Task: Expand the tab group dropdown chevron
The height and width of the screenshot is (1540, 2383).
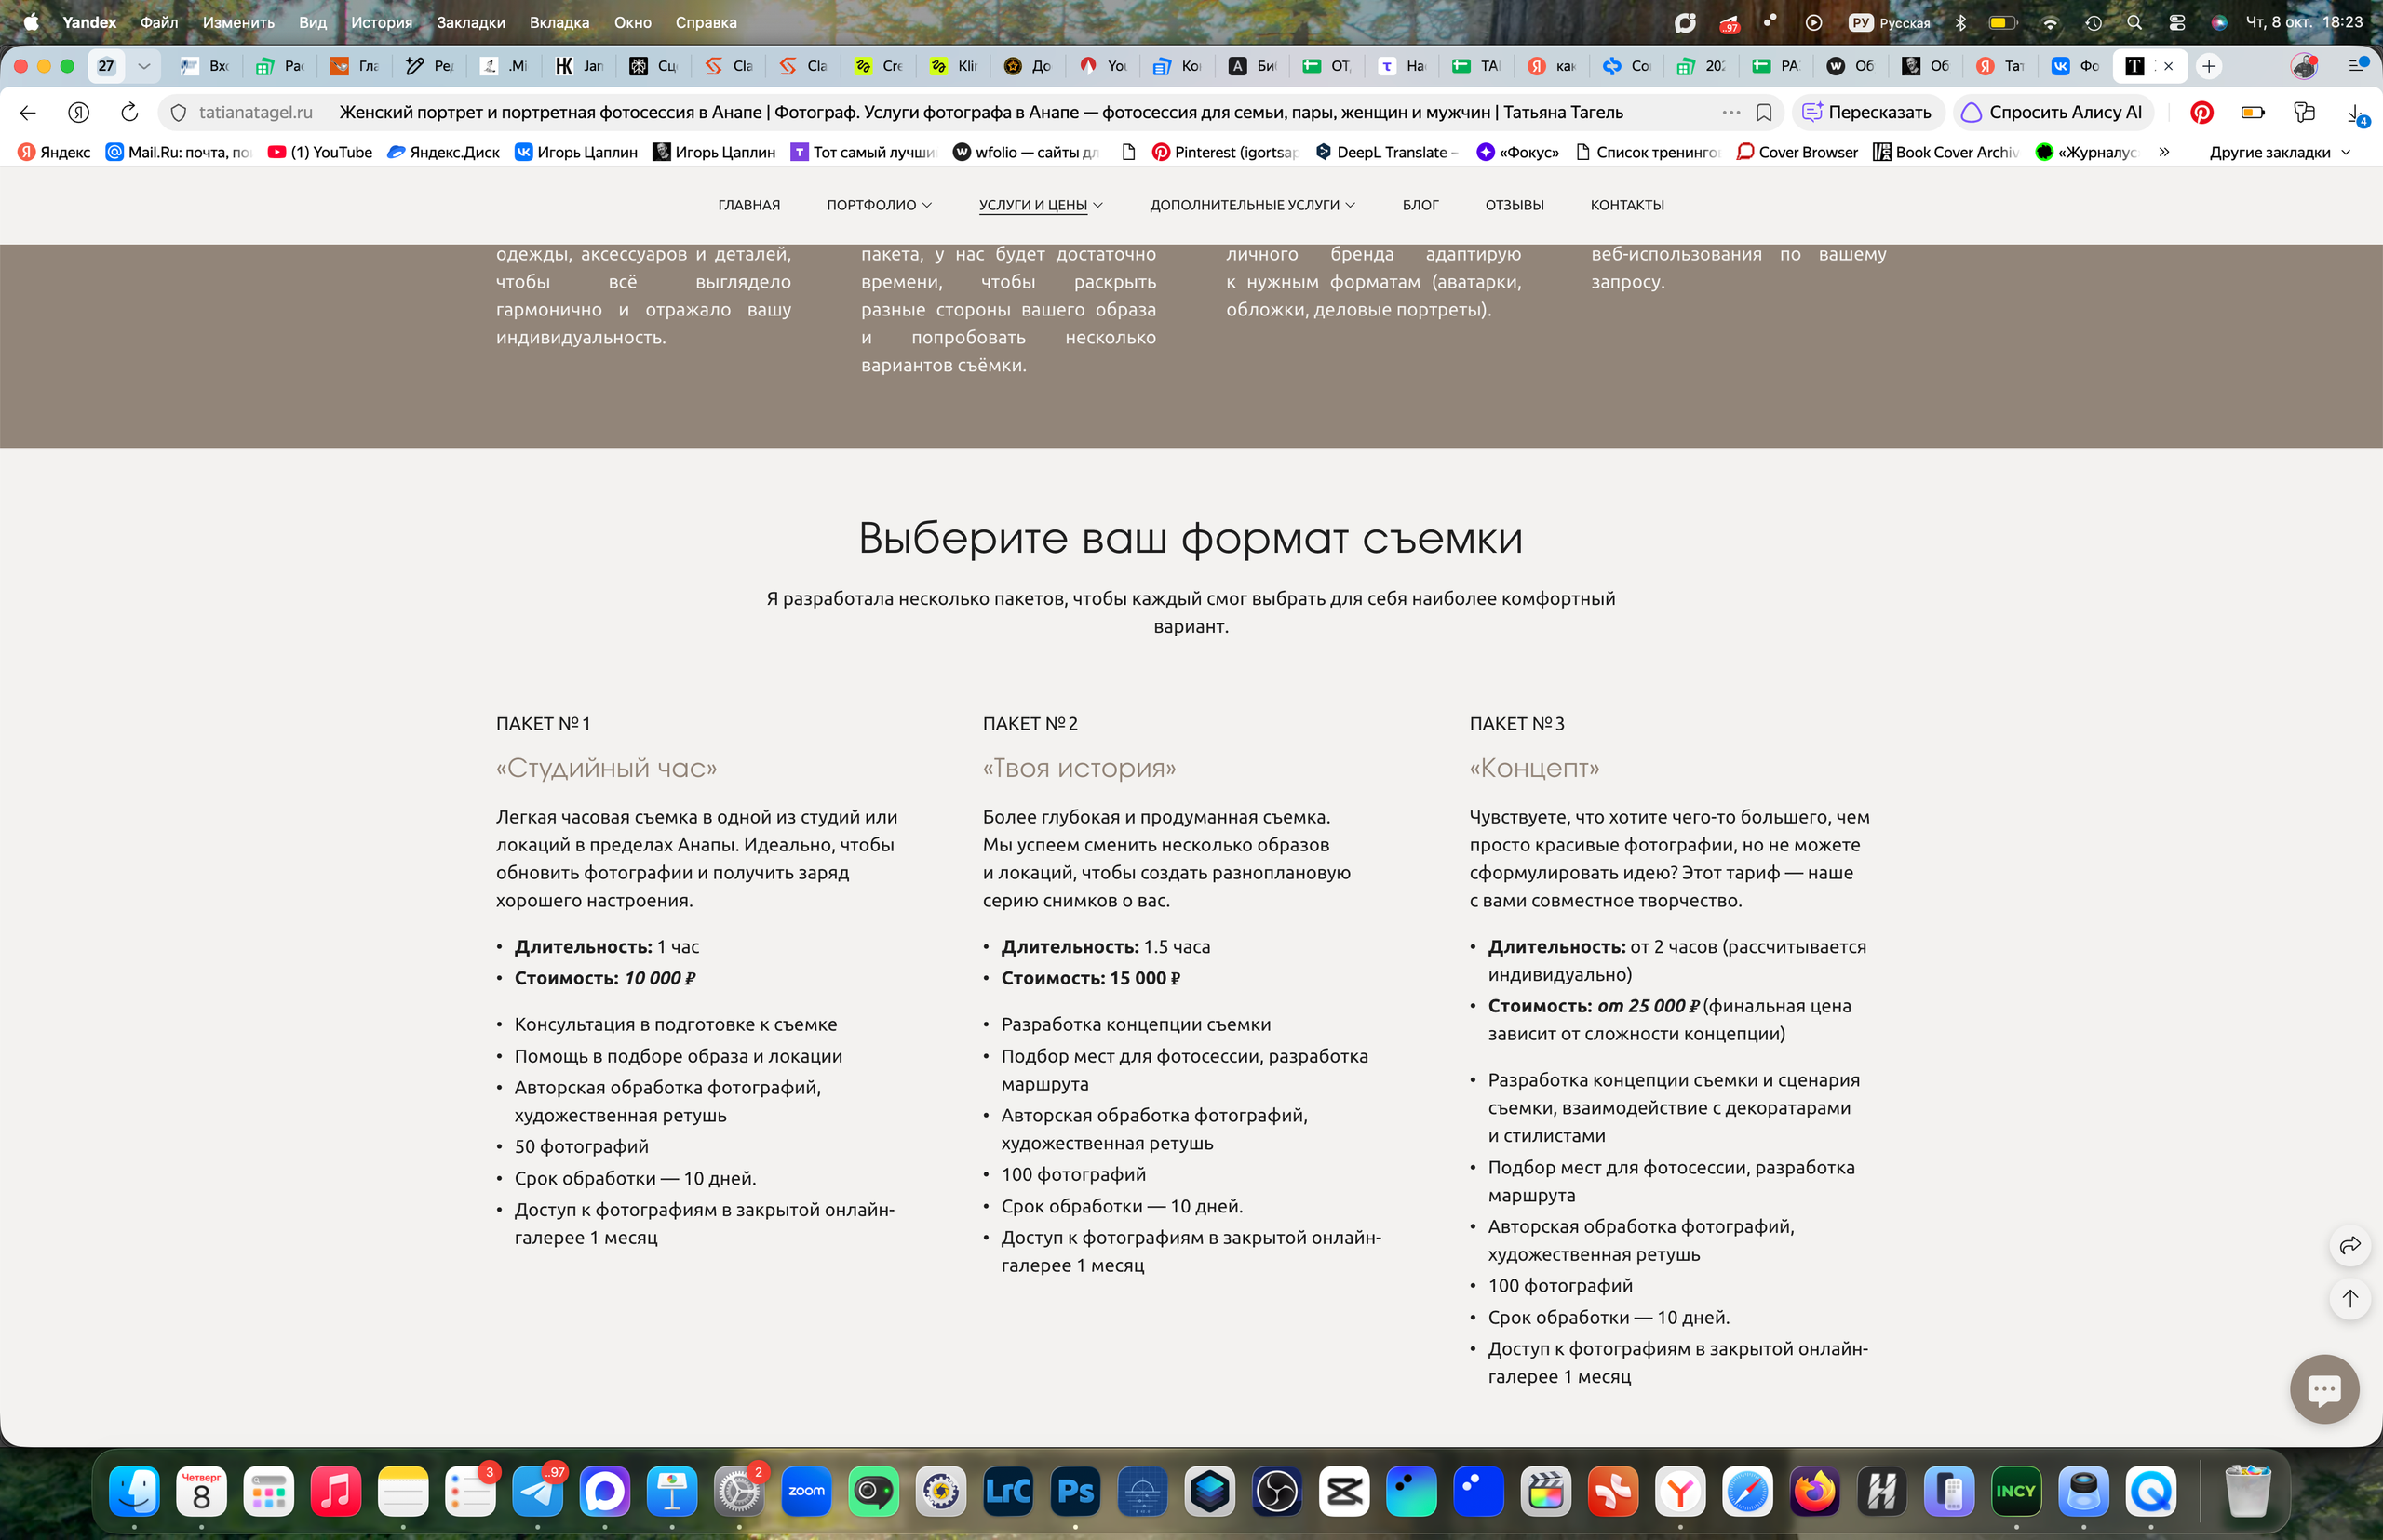Action: (143, 66)
